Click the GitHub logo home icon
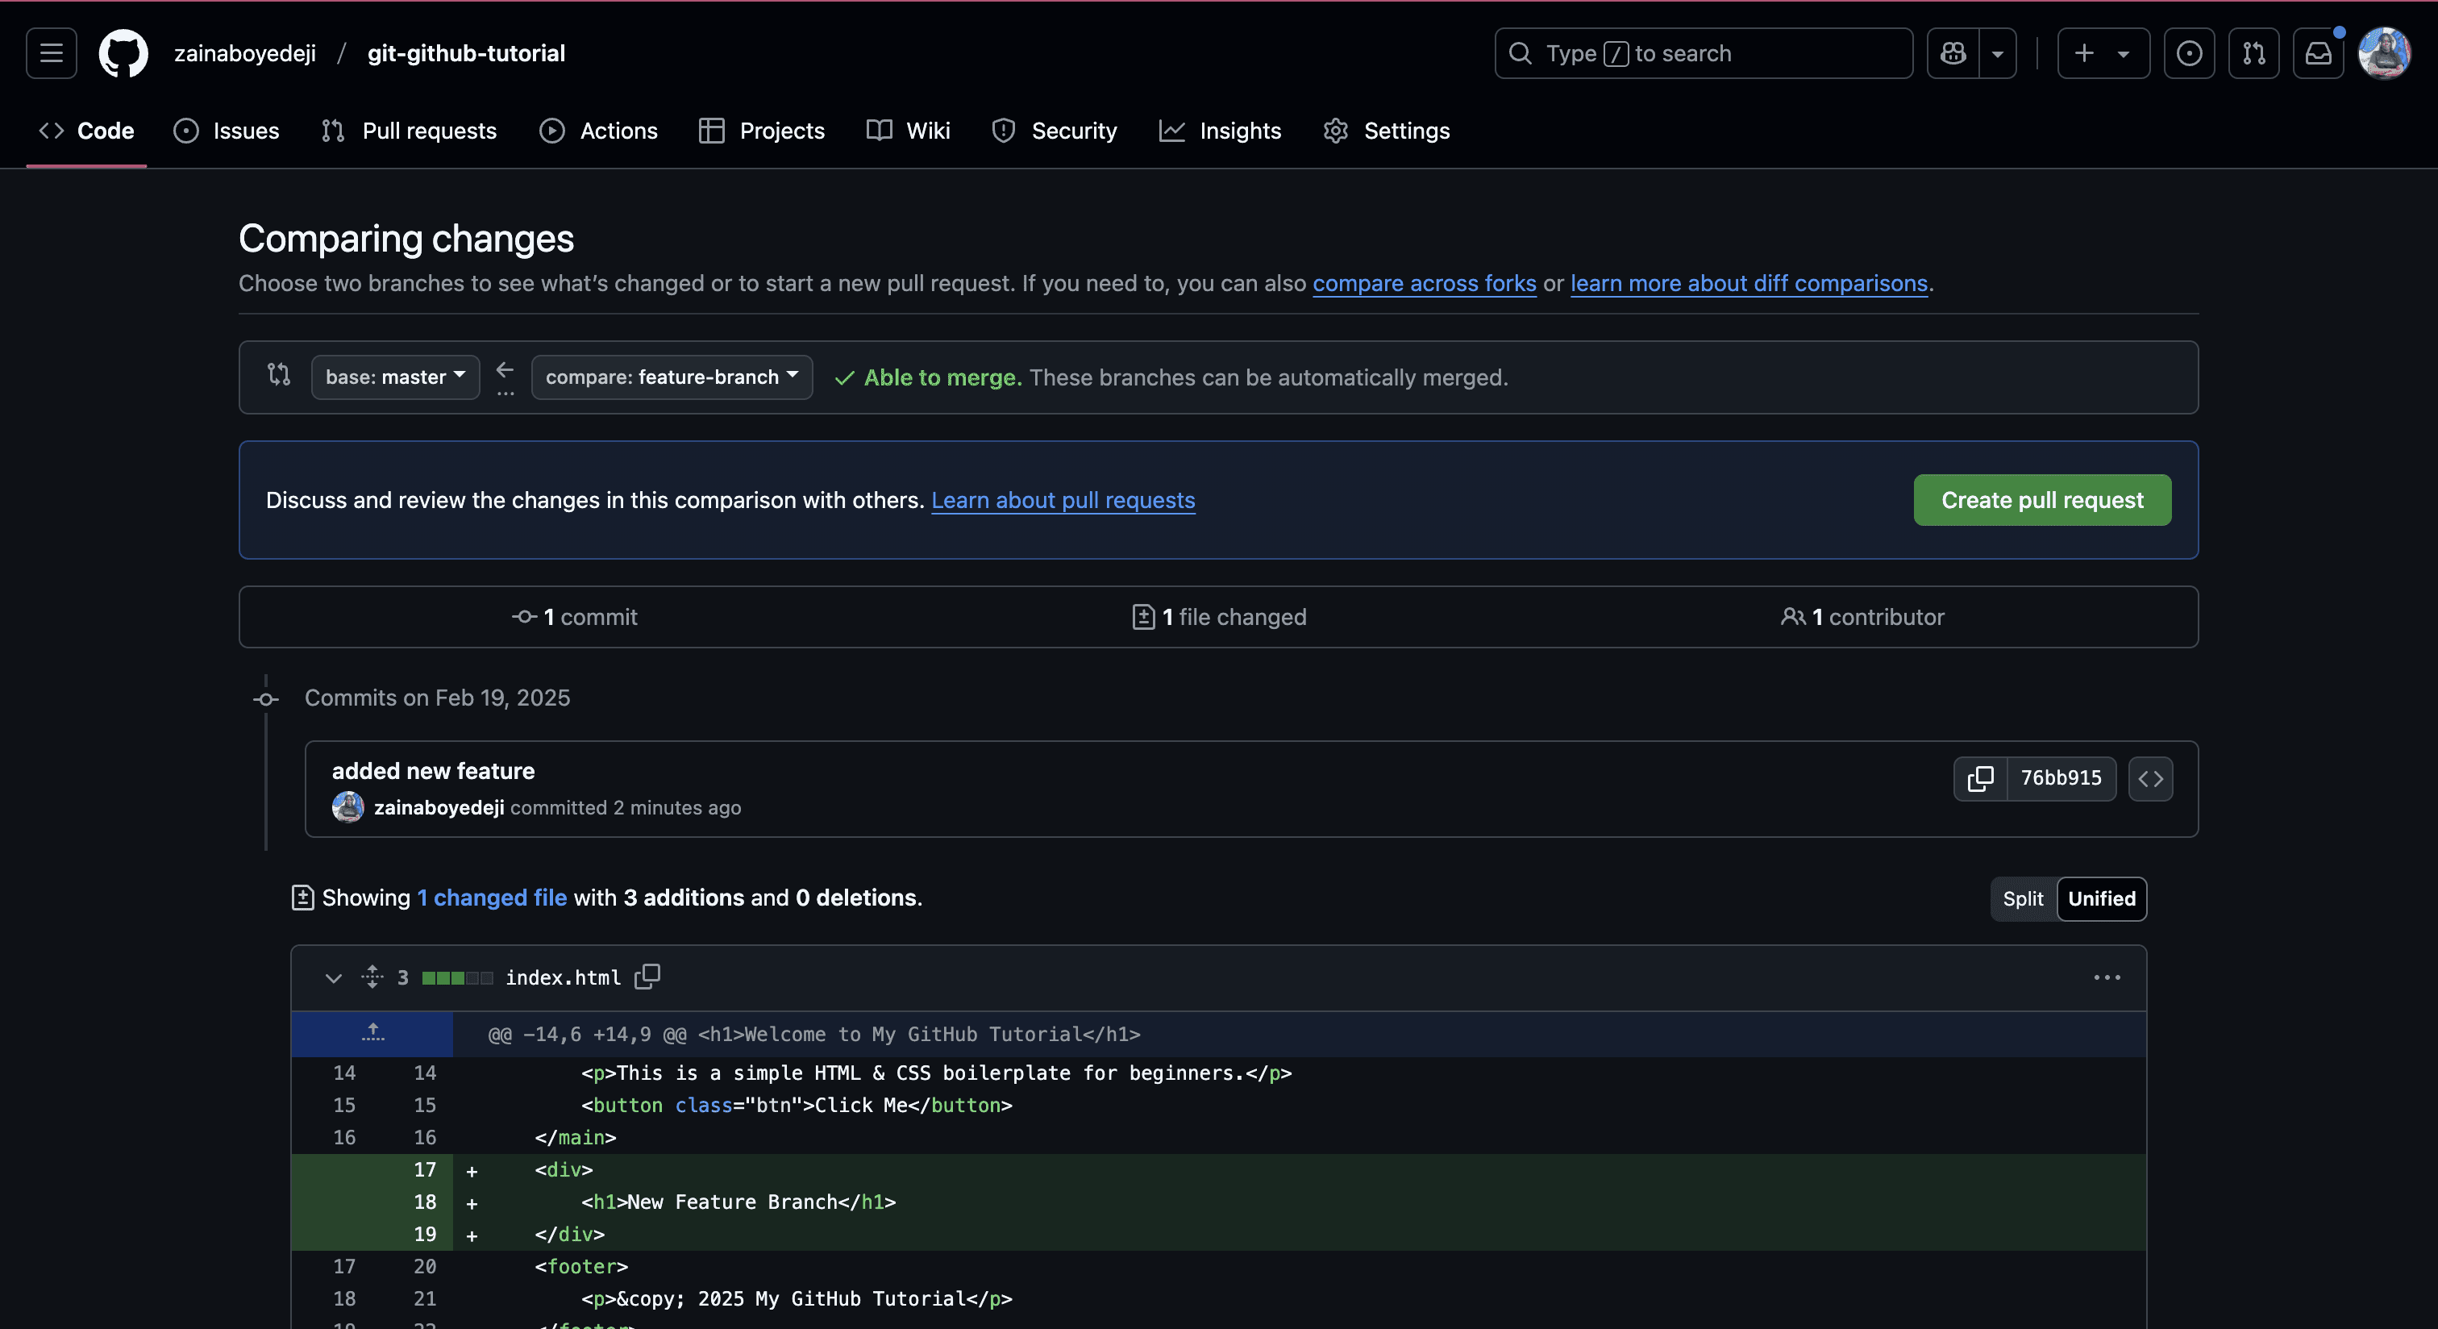This screenshot has width=2438, height=1329. [123, 53]
